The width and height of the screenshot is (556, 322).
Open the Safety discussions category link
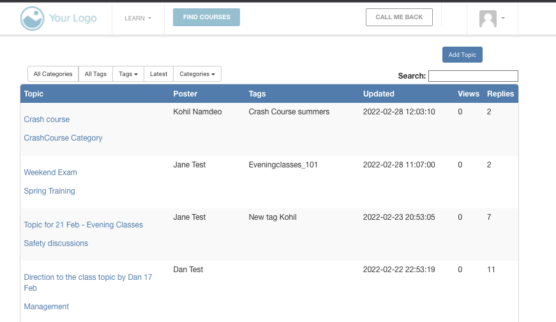(x=56, y=243)
